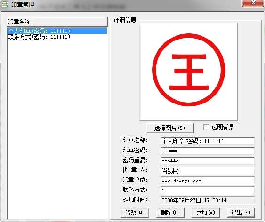Click the 印章名称 text field
The height and width of the screenshot is (222, 265).
(x=208, y=141)
